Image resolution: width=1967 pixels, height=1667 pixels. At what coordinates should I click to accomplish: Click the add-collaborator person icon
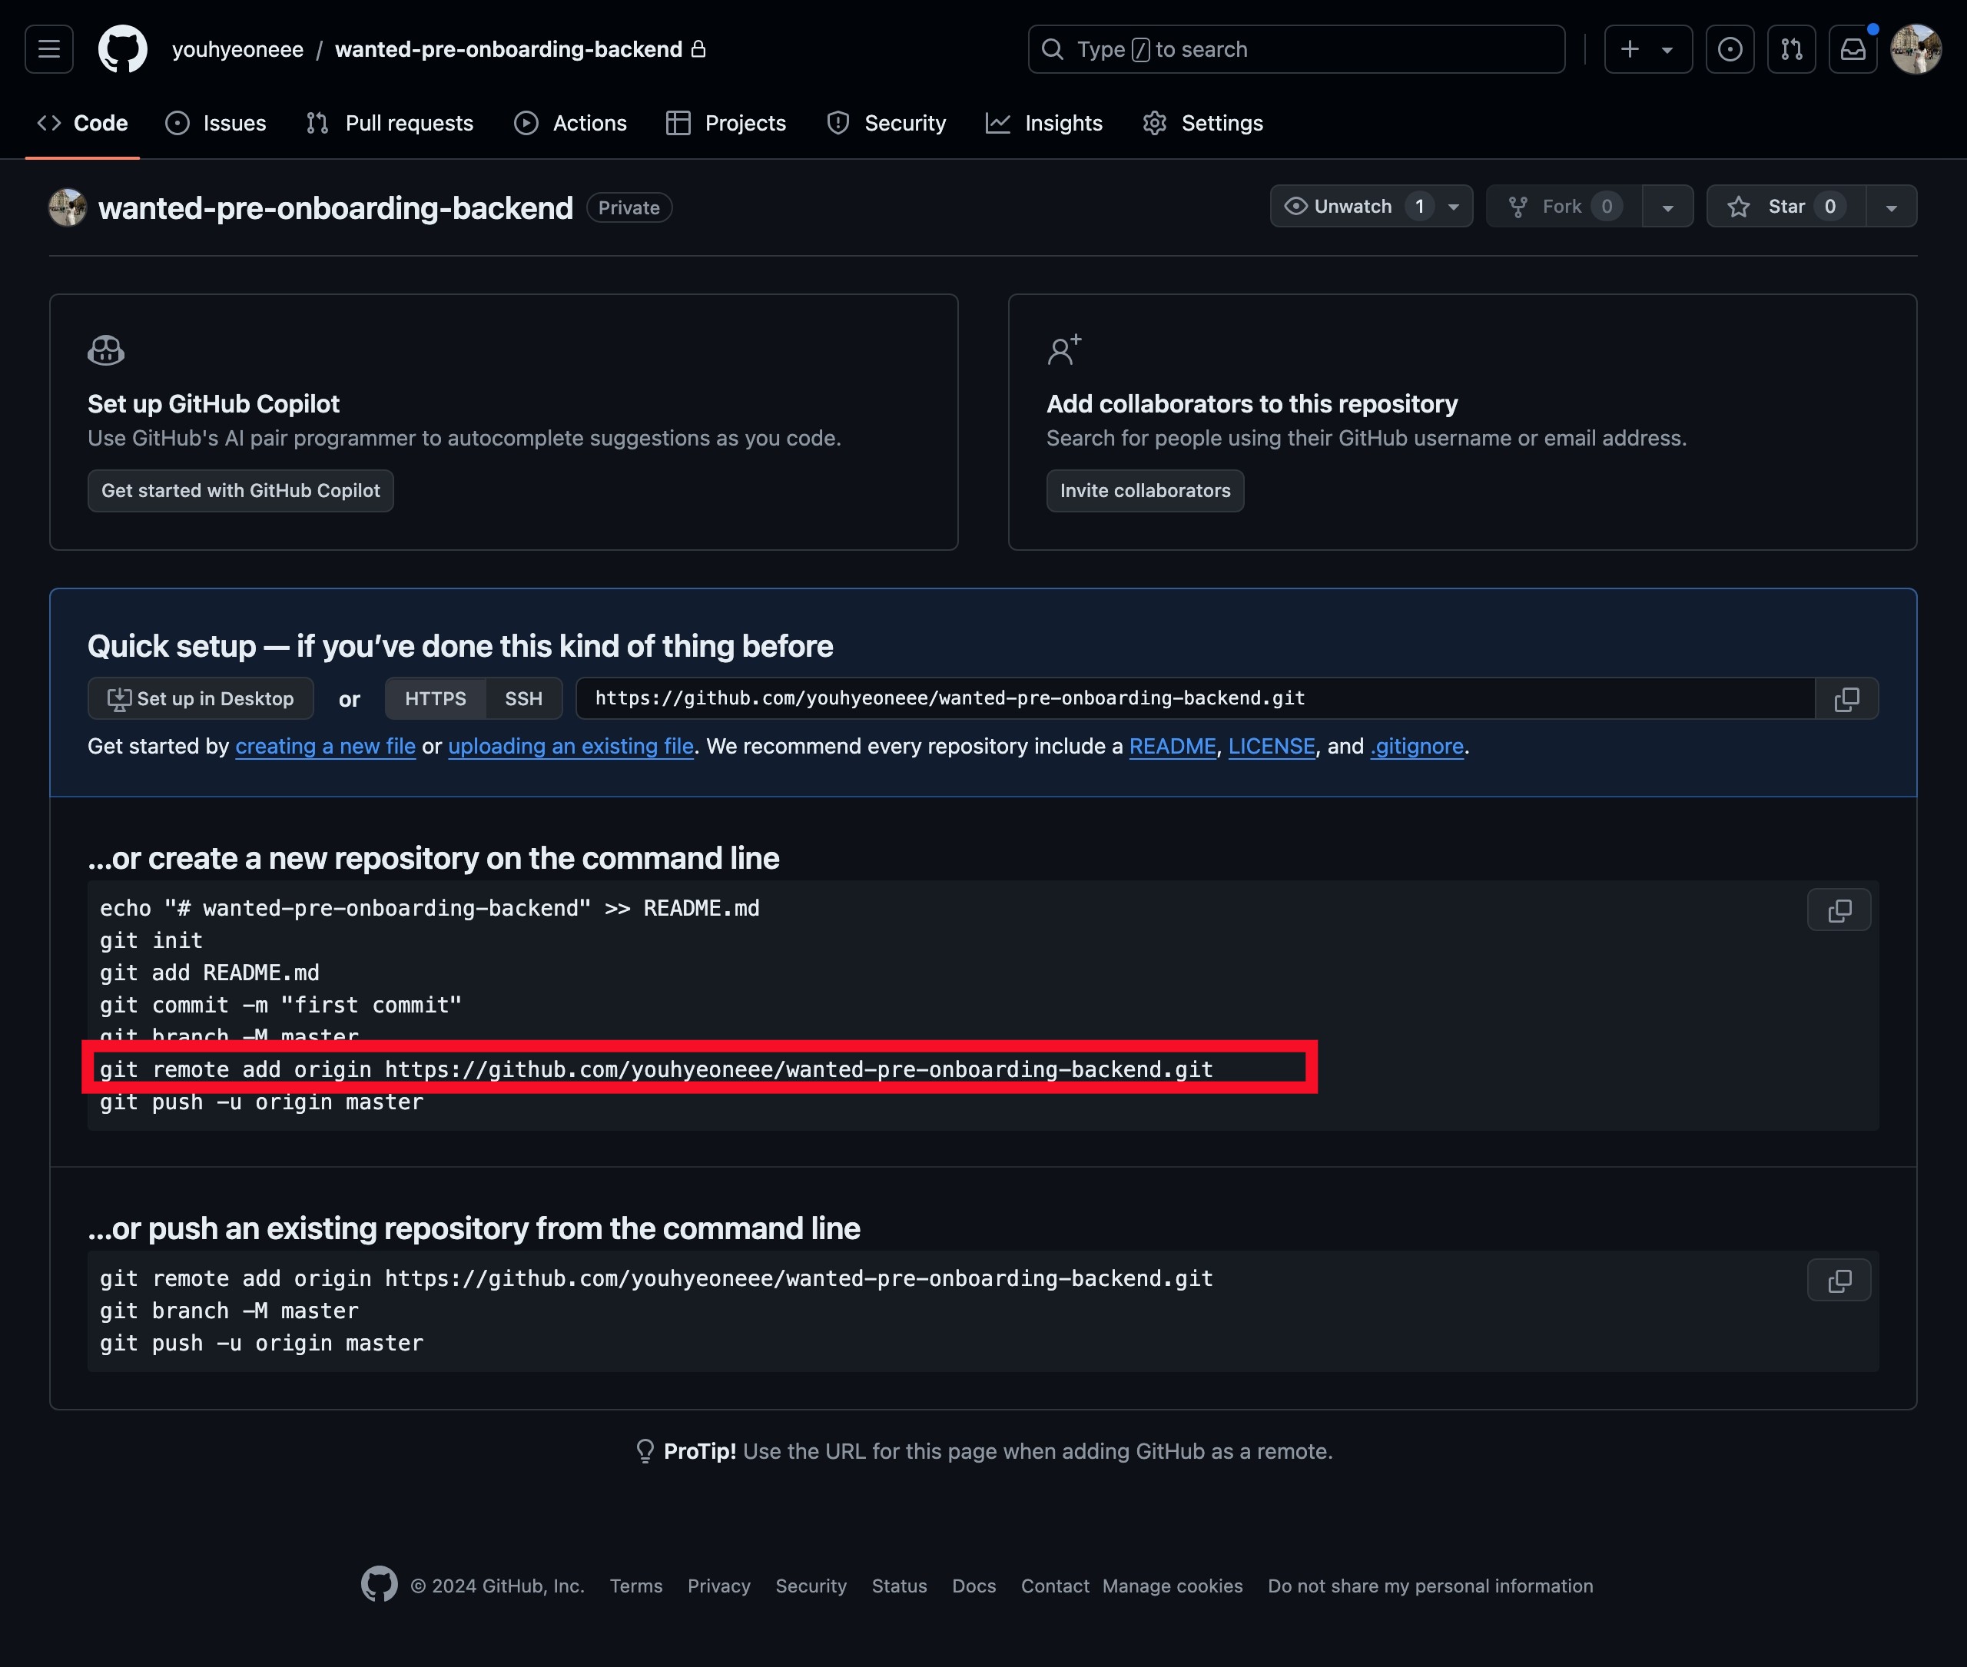tap(1064, 350)
